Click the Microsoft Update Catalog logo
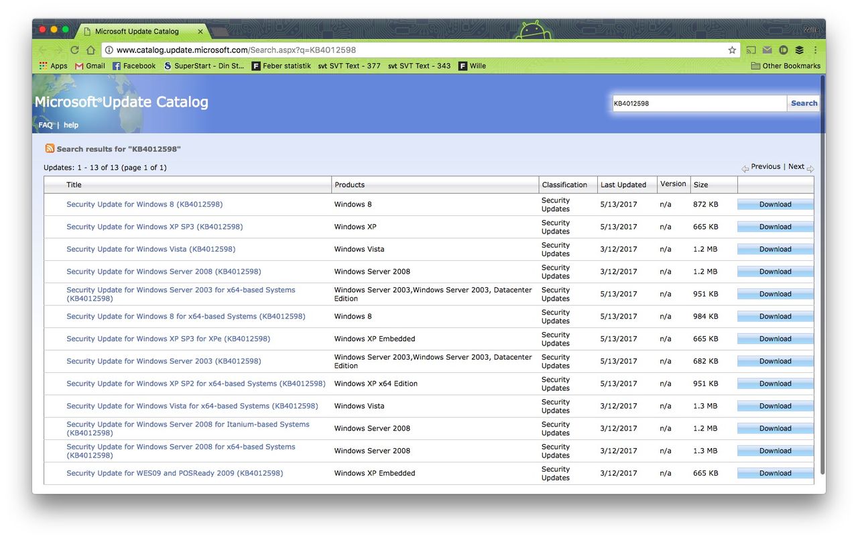 click(121, 102)
